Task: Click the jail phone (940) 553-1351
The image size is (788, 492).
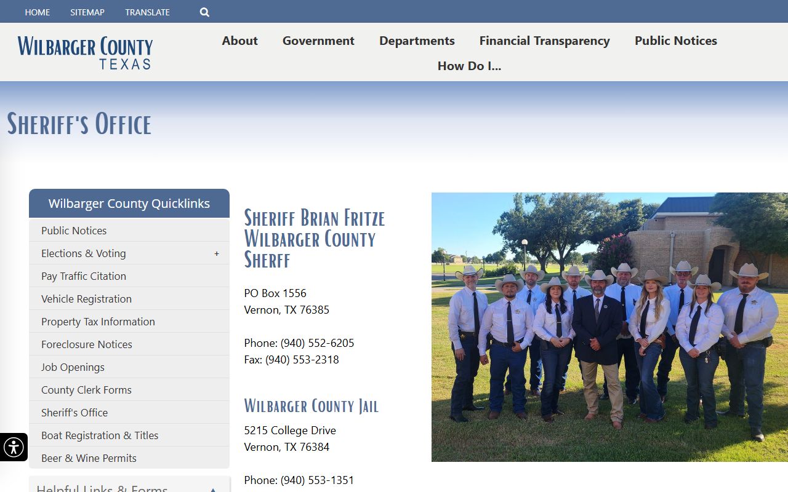Action: pos(318,480)
